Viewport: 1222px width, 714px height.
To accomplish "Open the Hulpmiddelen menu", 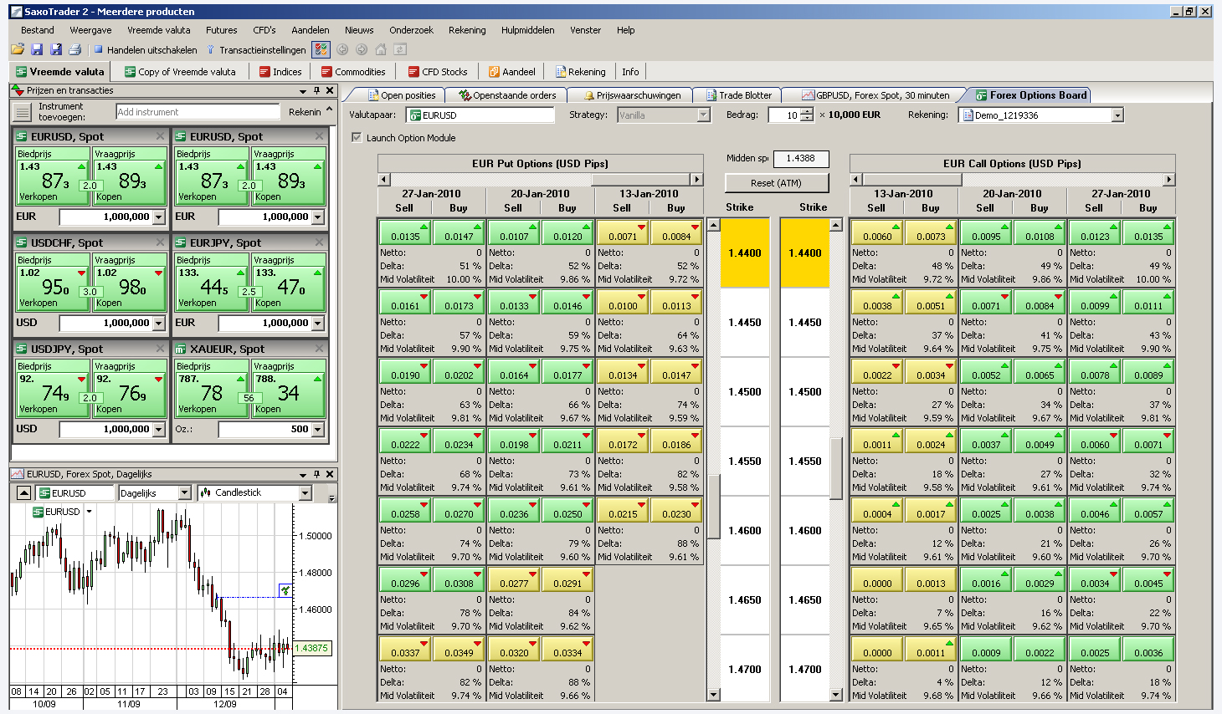I will 528,30.
